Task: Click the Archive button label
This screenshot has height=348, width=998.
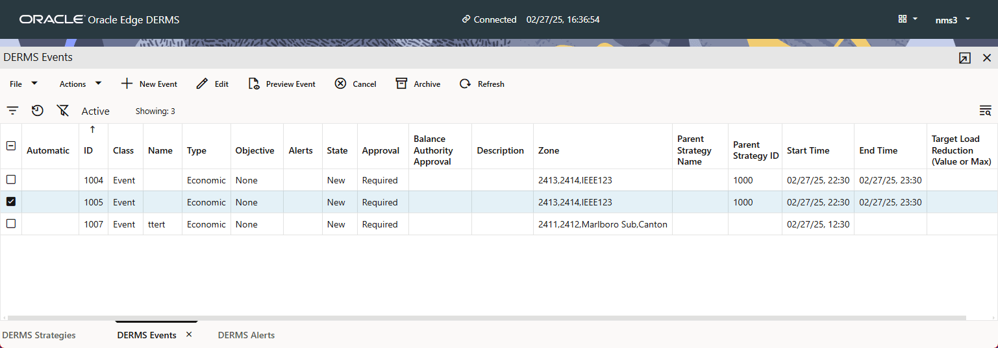Action: coord(427,84)
